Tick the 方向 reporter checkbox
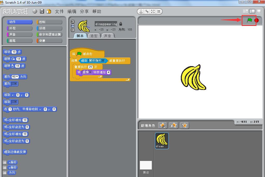265x177 pixels. (4, 173)
